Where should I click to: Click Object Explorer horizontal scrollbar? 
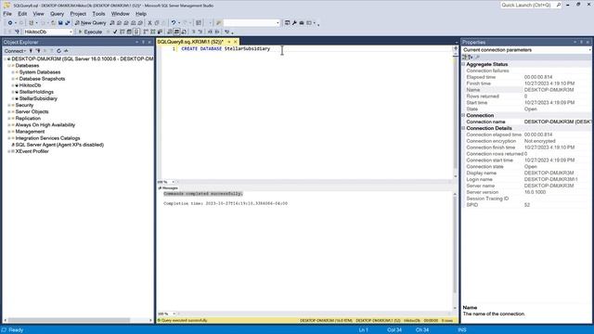pyautogui.click(x=68, y=320)
